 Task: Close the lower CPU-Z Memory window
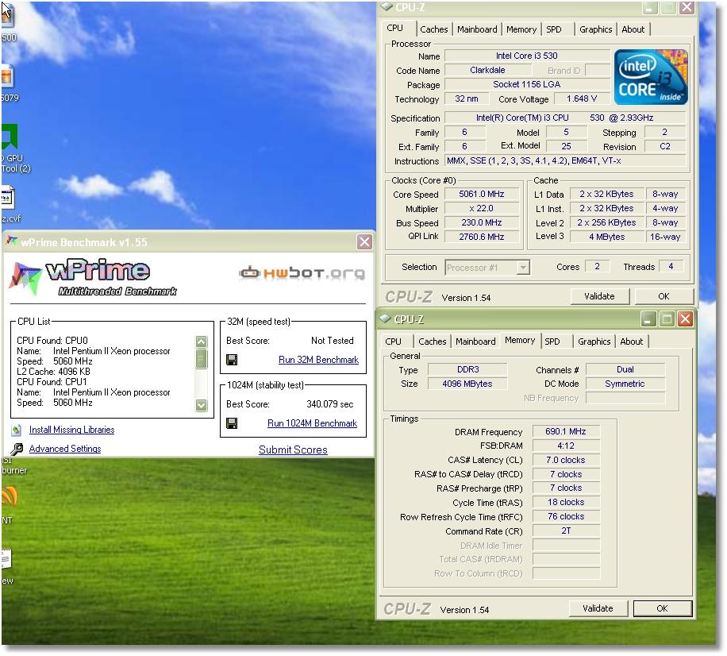pyautogui.click(x=685, y=318)
